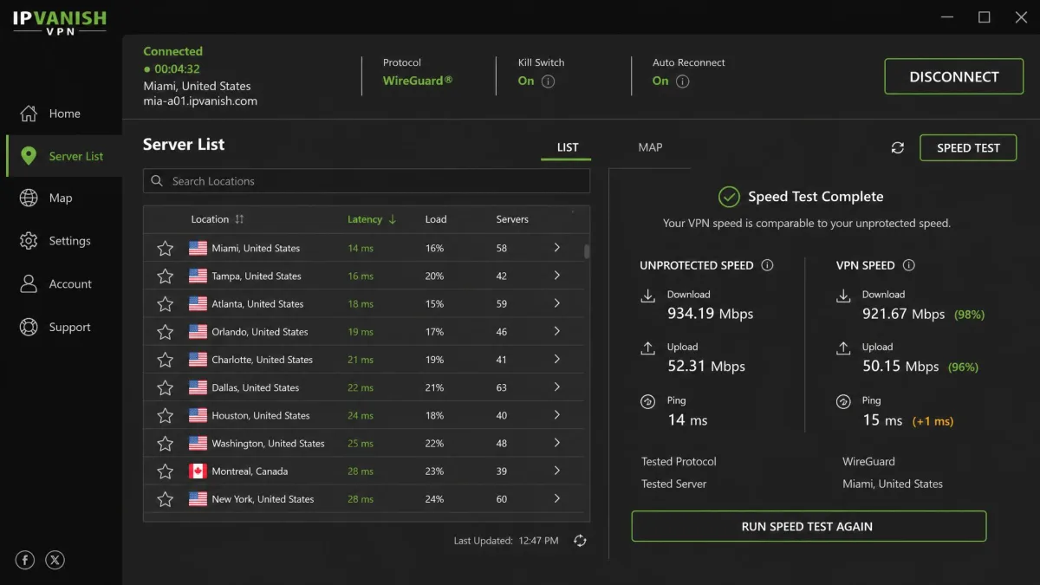Click the Unprotected Speed info icon
This screenshot has height=585, width=1040.
coord(767,265)
